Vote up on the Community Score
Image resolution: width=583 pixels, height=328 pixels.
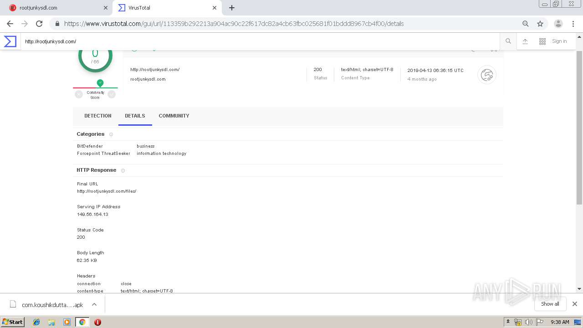click(x=112, y=94)
